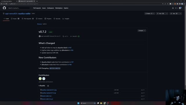The height and width of the screenshot is (105, 186).
Task: Expand the Fork dropdown arrow
Action: pyautogui.click(x=167, y=14)
